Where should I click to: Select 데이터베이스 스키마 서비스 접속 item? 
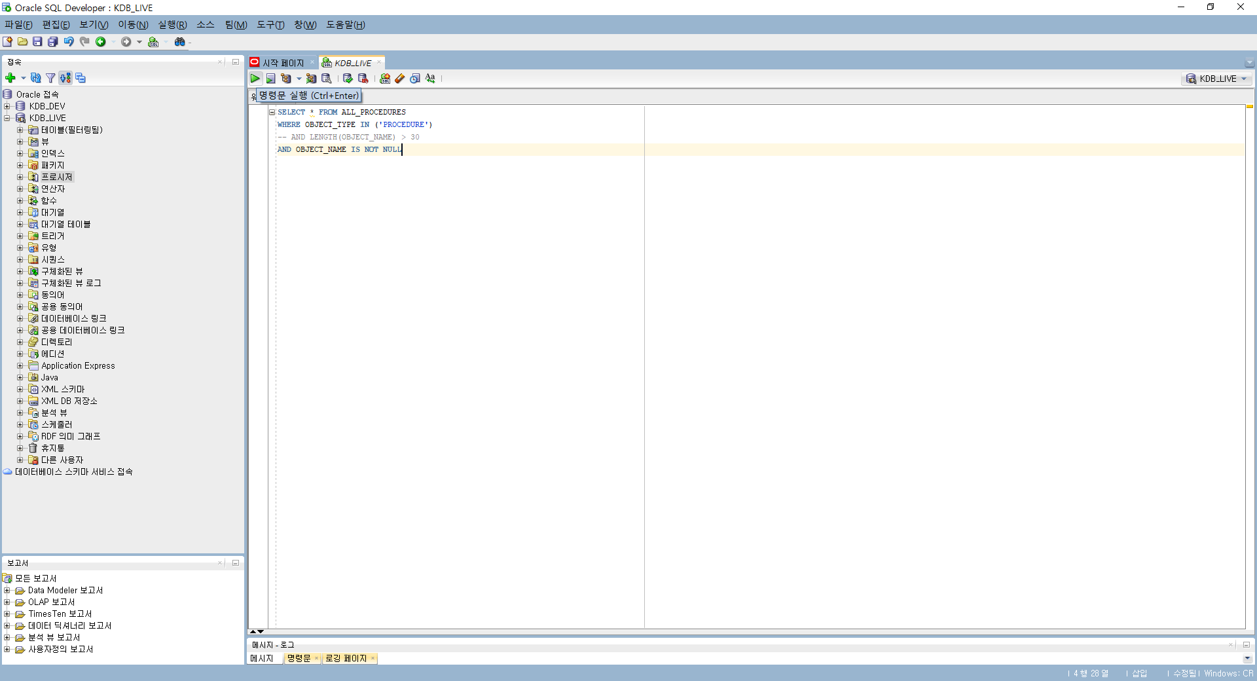pyautogui.click(x=74, y=471)
